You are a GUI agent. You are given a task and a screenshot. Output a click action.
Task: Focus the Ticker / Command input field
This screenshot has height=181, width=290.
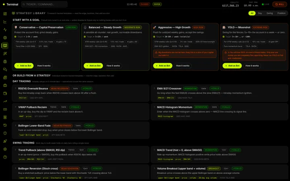tap(44, 4)
